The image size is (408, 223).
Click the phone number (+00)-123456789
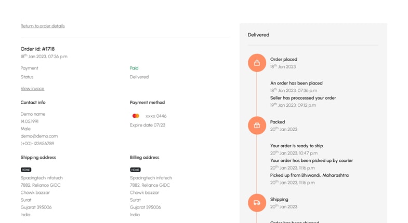tap(37, 144)
